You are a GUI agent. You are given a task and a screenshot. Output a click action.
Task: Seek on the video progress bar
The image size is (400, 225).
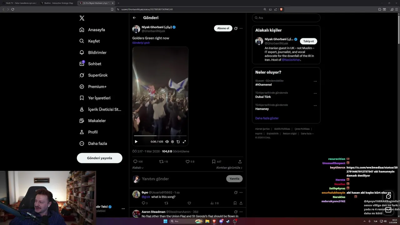160,136
